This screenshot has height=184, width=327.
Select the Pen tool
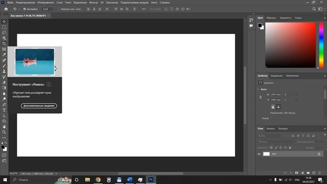pos(4,104)
